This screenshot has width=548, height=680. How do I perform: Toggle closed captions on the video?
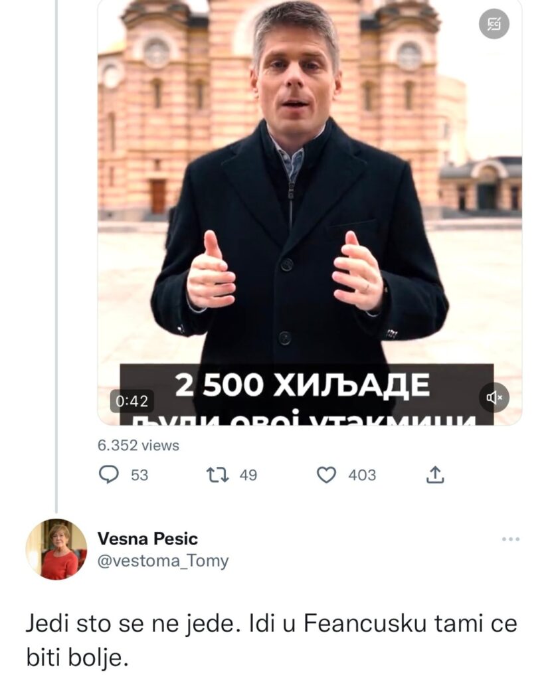(494, 25)
